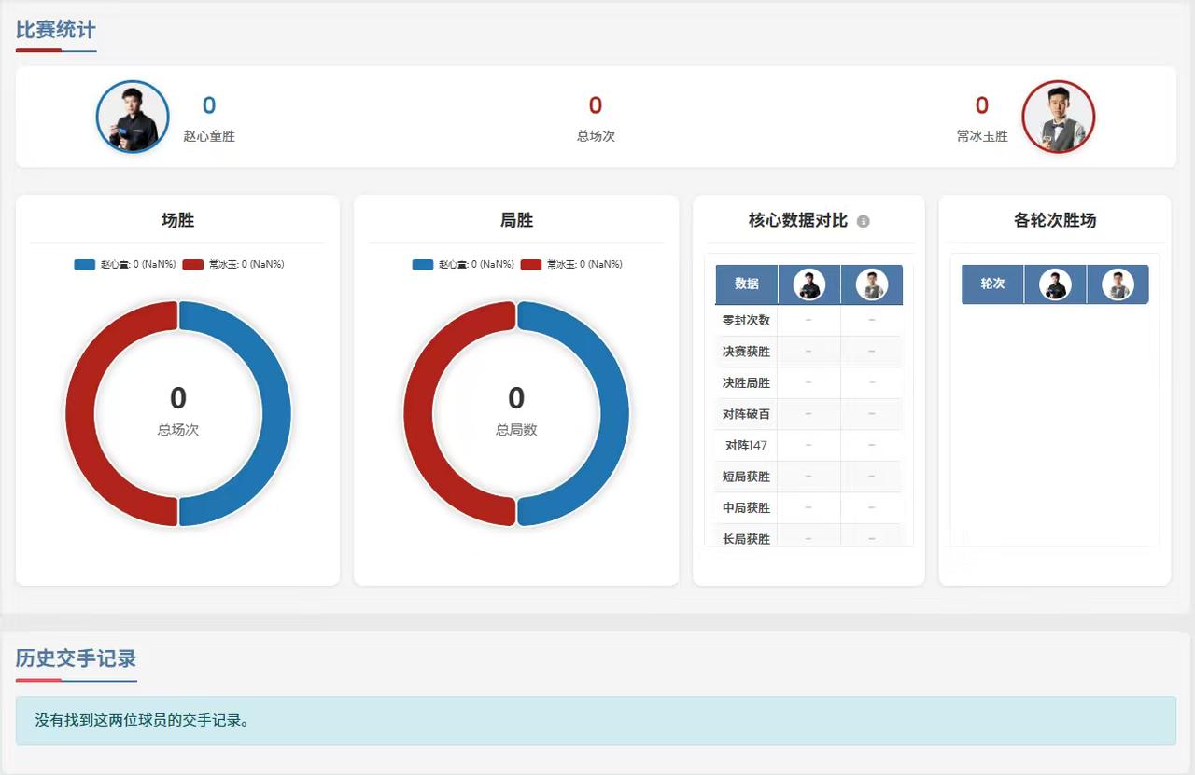Click the 各轮次胜场 card title
Image resolution: width=1195 pixels, height=775 pixels.
coord(1055,221)
